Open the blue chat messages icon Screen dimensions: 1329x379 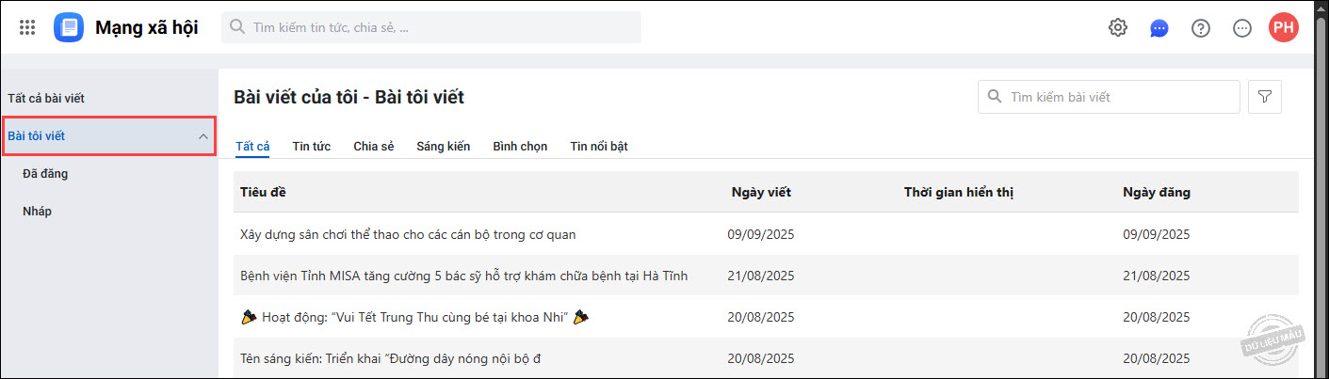pyautogui.click(x=1159, y=27)
